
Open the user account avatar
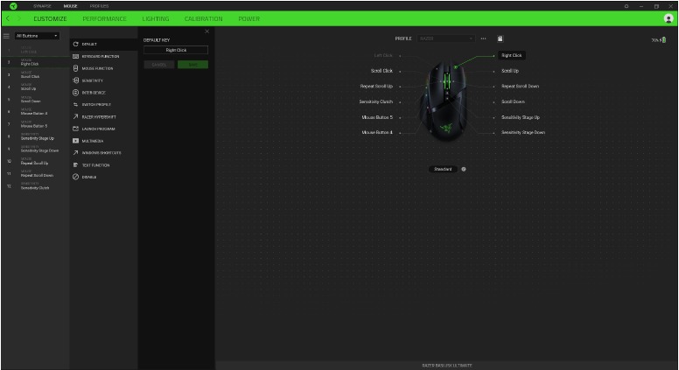pyautogui.click(x=668, y=18)
